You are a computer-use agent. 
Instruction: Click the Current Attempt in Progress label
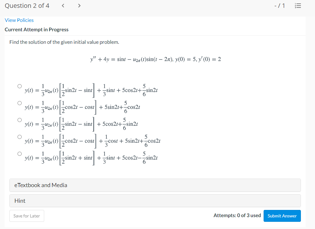coord(37,30)
